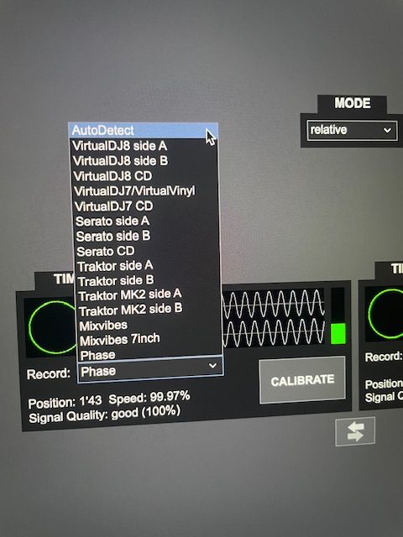Click the swap decks arrows icon

pos(355,431)
